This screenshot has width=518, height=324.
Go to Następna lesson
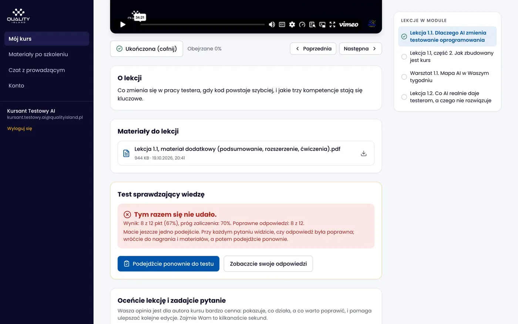point(360,49)
